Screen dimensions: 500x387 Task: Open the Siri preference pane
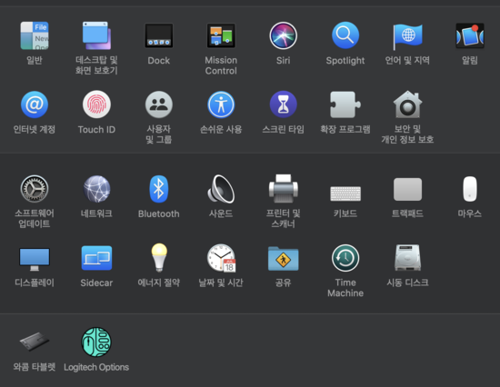pos(283,35)
